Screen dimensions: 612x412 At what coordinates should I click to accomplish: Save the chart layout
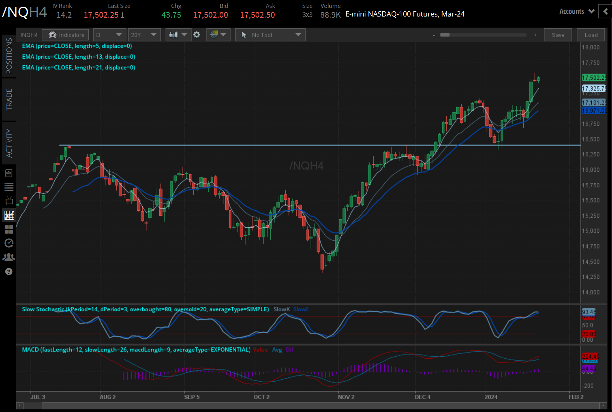558,35
